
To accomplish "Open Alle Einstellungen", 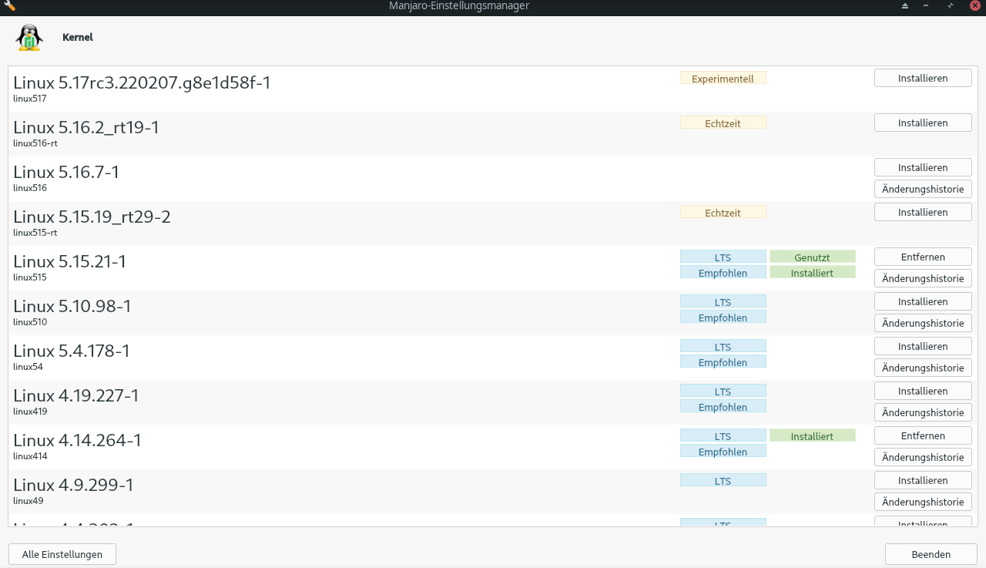I will pyautogui.click(x=62, y=554).
